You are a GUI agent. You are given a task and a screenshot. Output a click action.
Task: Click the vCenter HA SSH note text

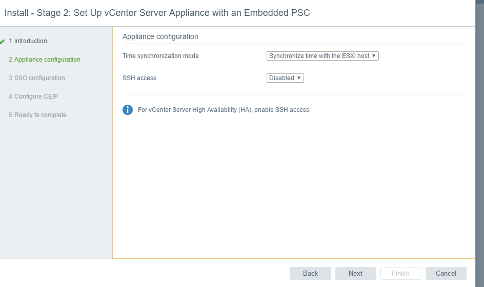[224, 110]
